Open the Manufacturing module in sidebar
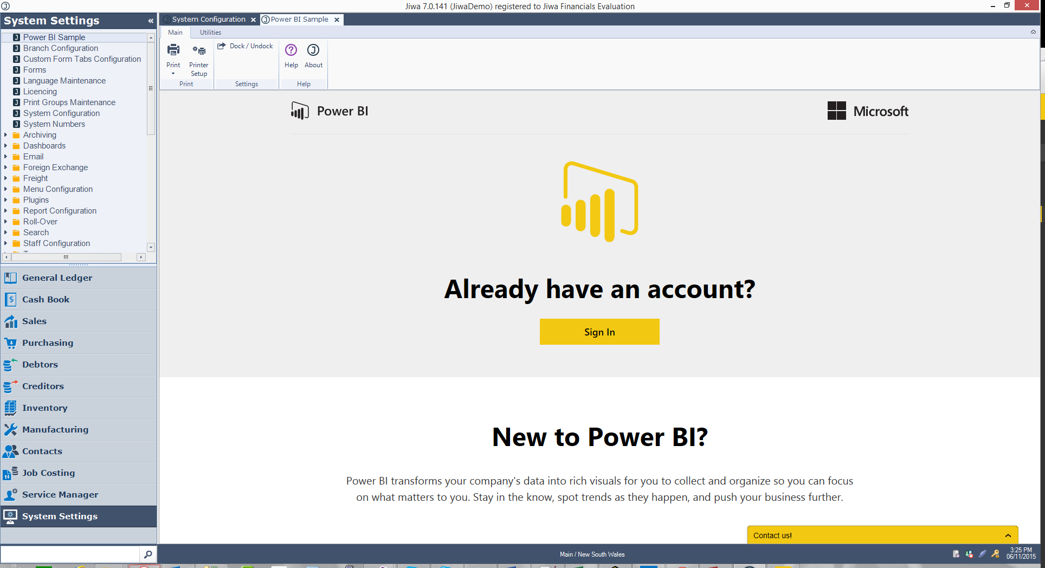The image size is (1045, 568). tap(55, 429)
